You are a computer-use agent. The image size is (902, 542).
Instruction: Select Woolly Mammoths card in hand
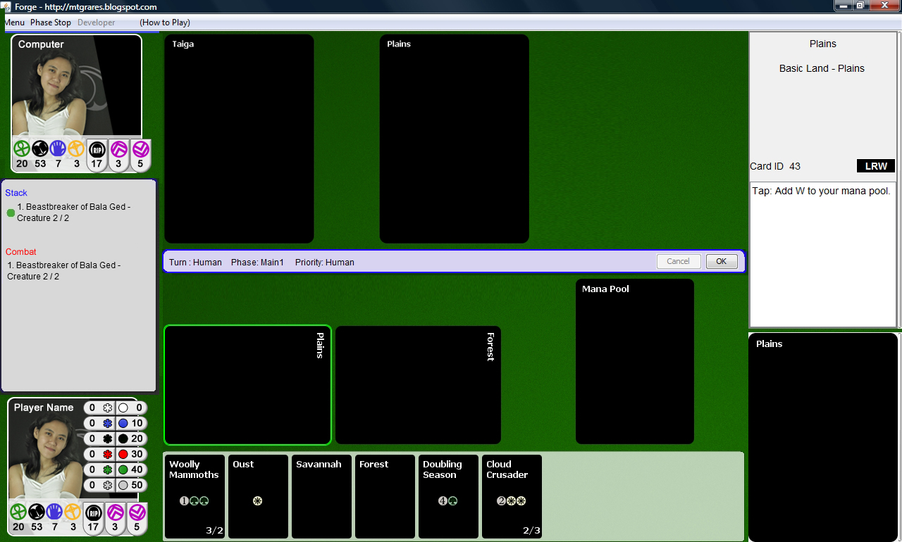click(x=194, y=496)
